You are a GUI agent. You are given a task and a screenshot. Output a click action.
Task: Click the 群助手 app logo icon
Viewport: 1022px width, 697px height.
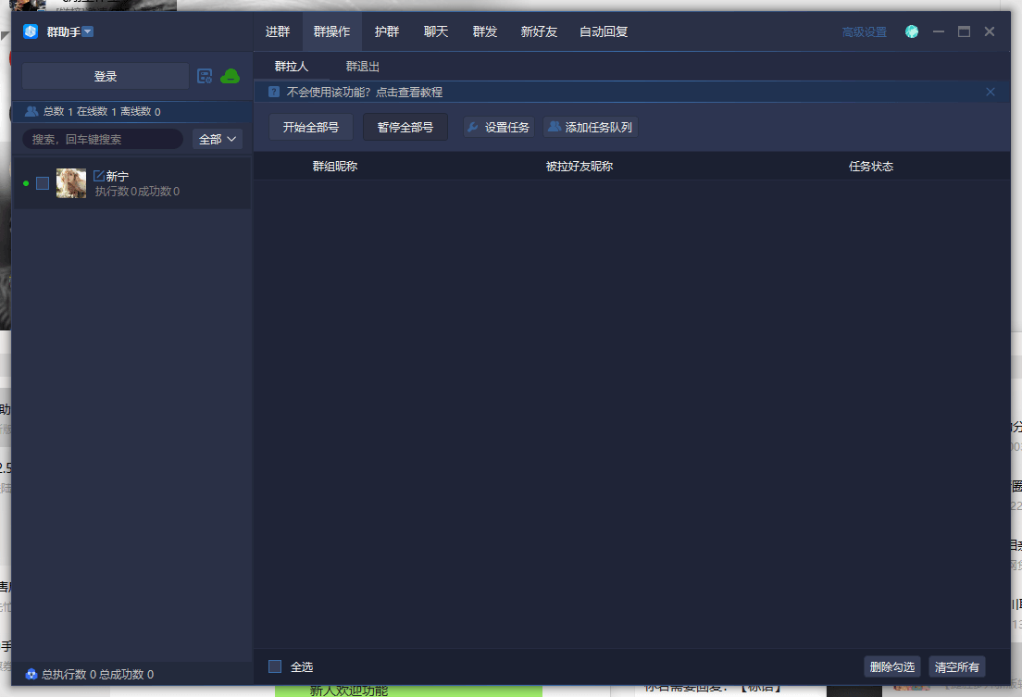(x=31, y=31)
